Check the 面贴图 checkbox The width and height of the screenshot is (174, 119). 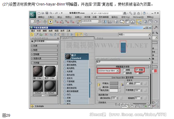(x=124, y=73)
